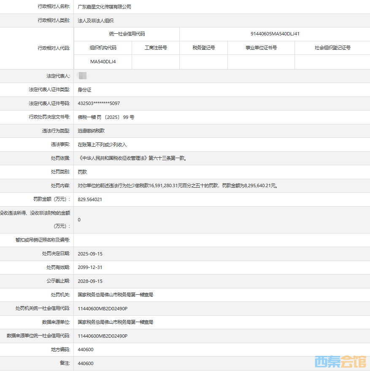Click the 组织机构代码 column header

point(103,48)
